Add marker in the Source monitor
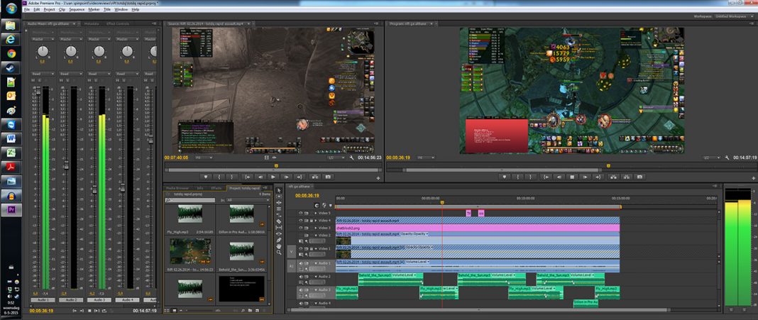The width and height of the screenshot is (758, 320). pos(206,177)
